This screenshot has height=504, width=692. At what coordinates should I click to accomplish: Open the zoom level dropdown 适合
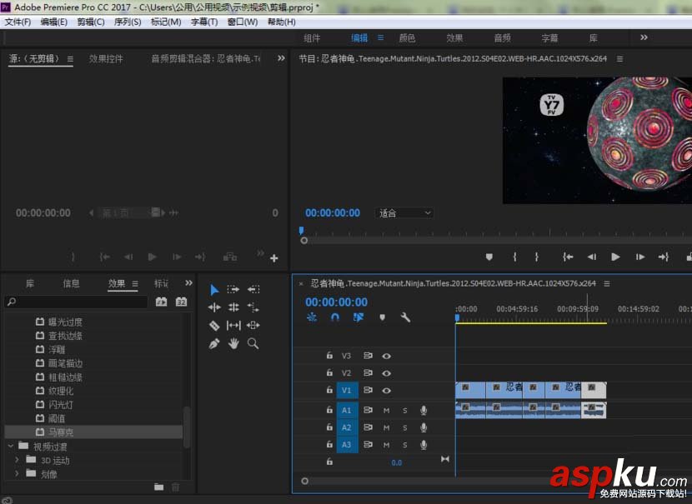(x=404, y=213)
